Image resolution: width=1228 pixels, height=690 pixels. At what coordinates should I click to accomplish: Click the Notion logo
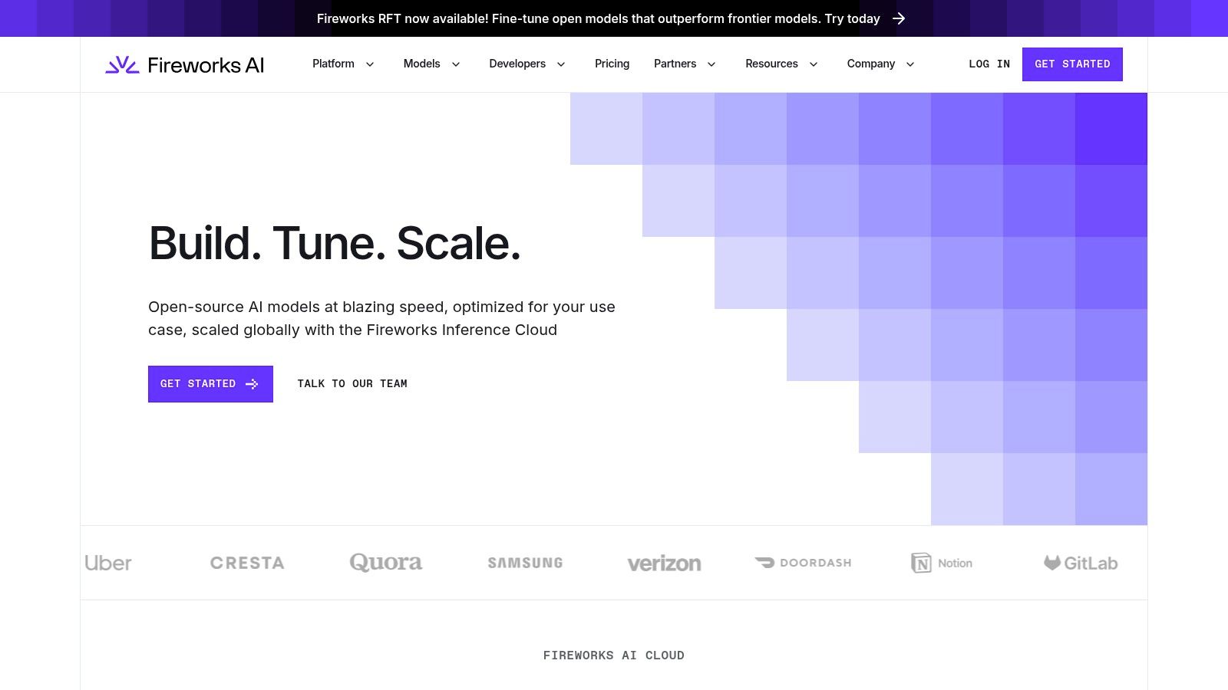pyautogui.click(x=942, y=563)
